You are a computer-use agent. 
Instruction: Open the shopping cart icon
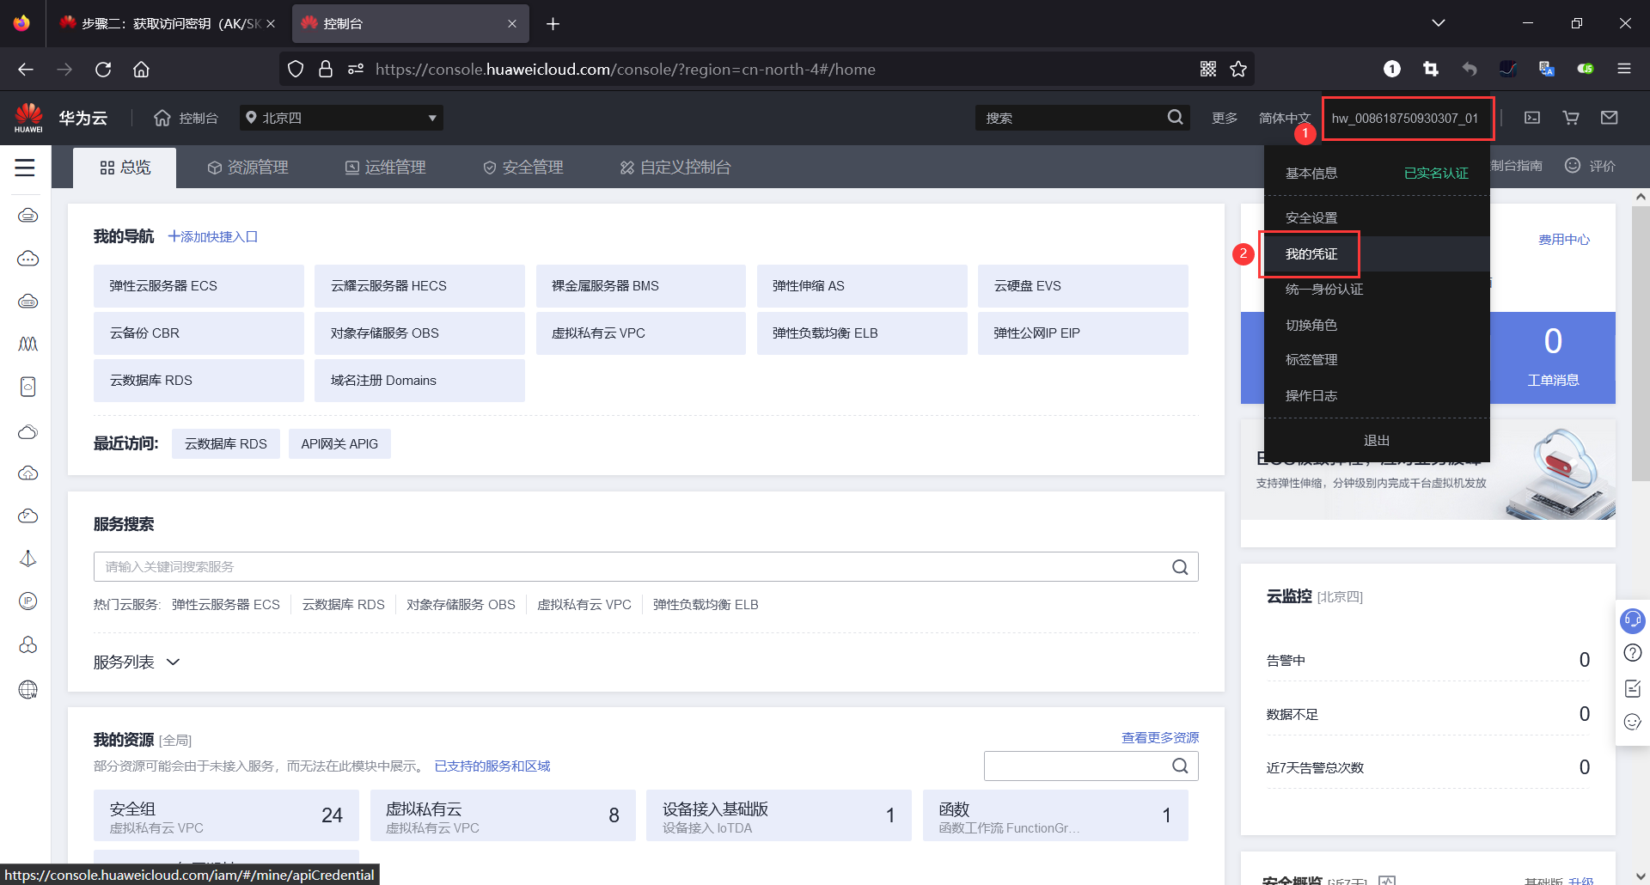pyautogui.click(x=1571, y=118)
